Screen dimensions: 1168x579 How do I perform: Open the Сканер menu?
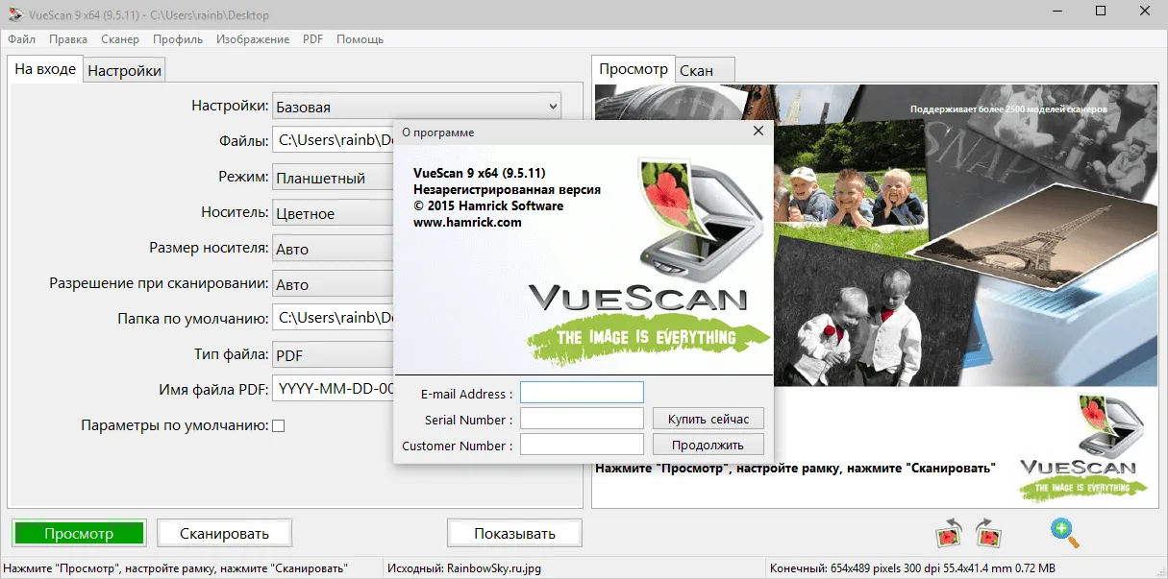pyautogui.click(x=118, y=39)
